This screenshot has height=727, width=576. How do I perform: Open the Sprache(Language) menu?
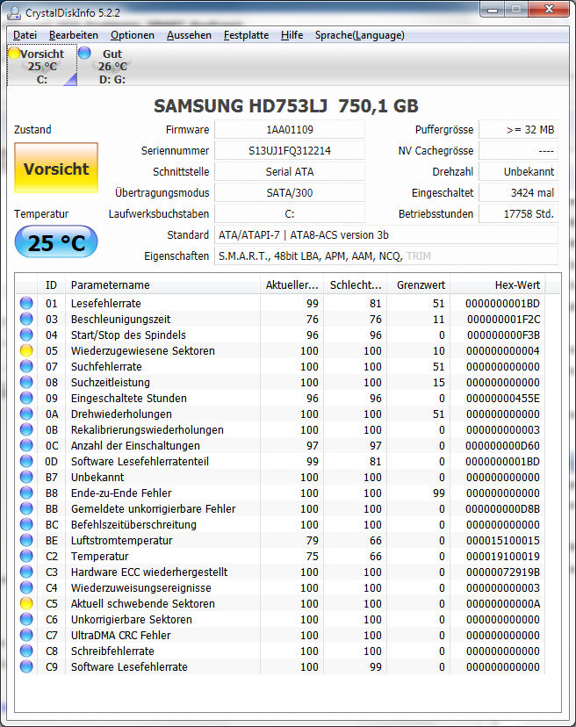pos(359,35)
